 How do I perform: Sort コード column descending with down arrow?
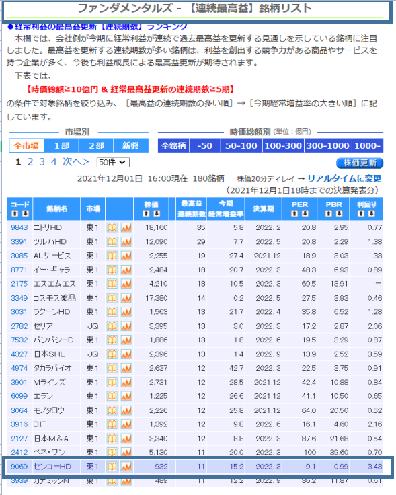(x=26, y=214)
